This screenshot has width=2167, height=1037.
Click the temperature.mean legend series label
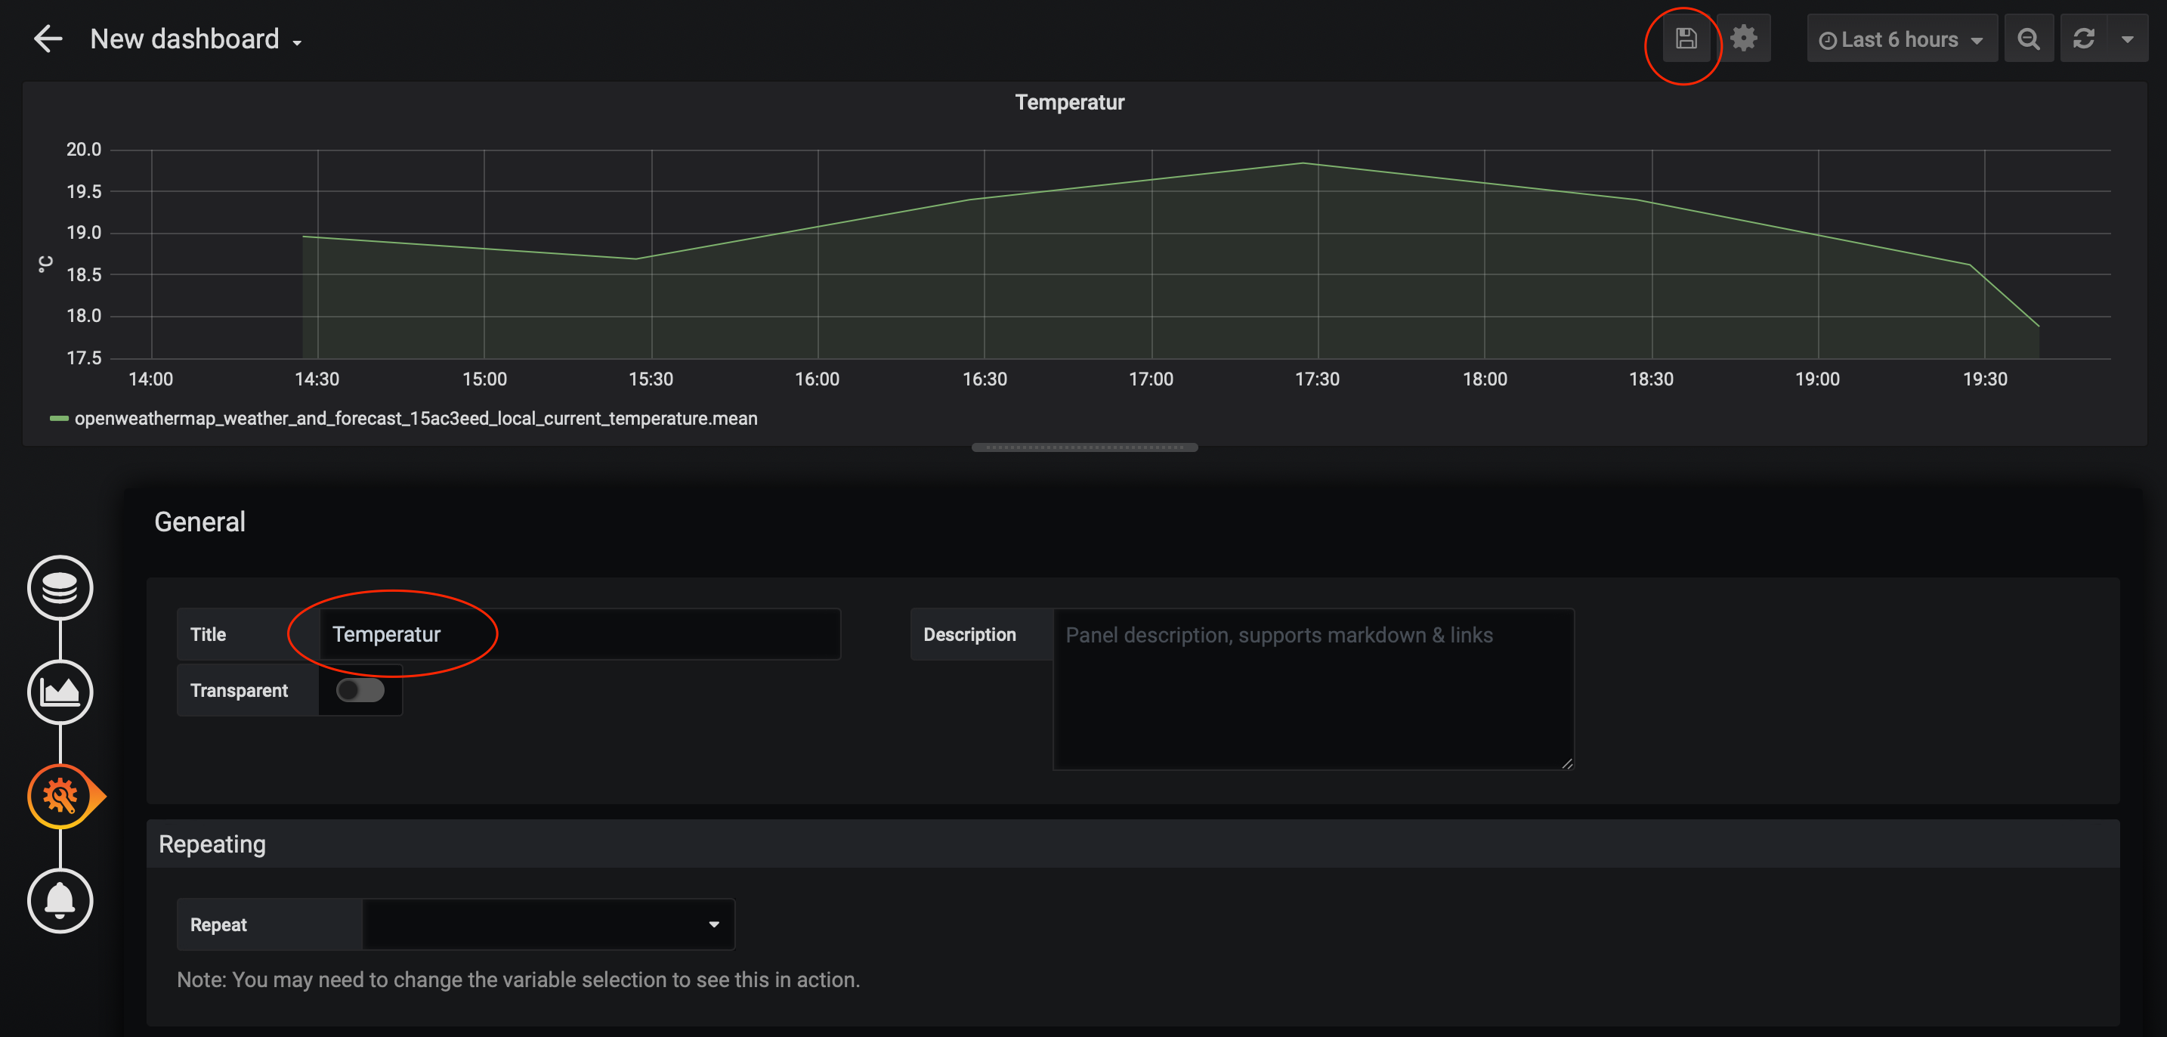tap(416, 418)
